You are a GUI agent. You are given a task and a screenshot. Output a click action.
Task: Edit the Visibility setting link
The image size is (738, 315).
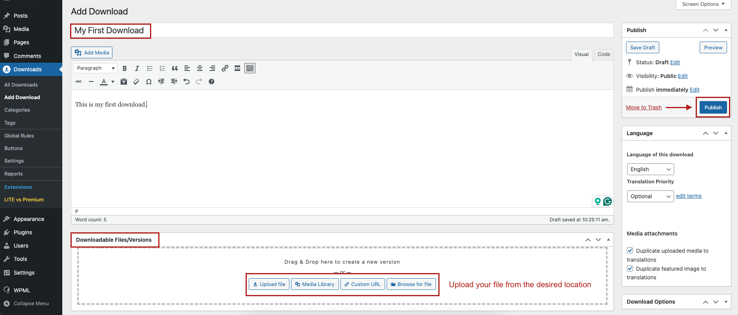(x=683, y=76)
